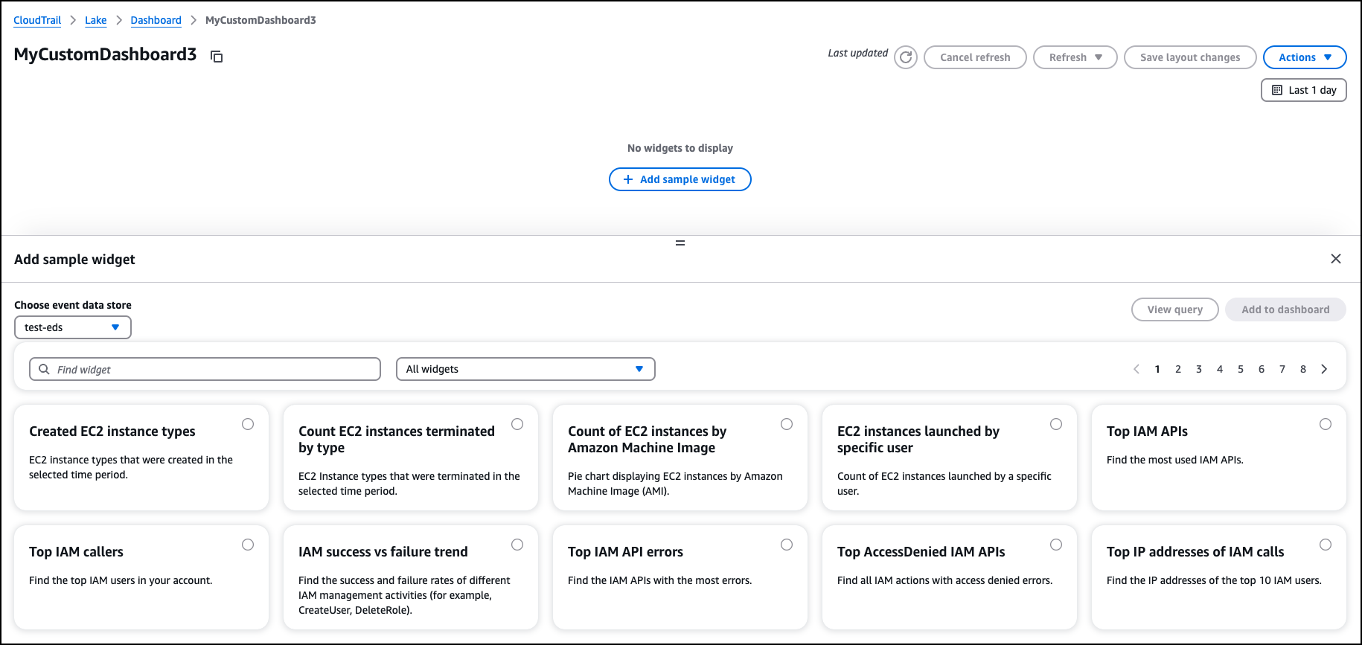This screenshot has height=645, width=1362.
Task: Select the Top IAM callers widget
Action: (248, 545)
